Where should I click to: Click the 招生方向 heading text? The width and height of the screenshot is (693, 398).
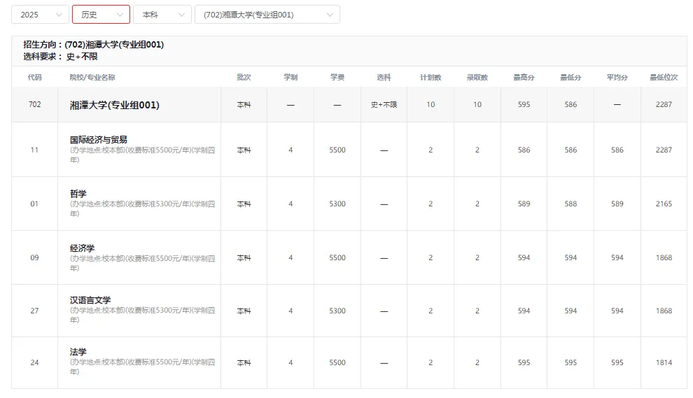coord(94,45)
